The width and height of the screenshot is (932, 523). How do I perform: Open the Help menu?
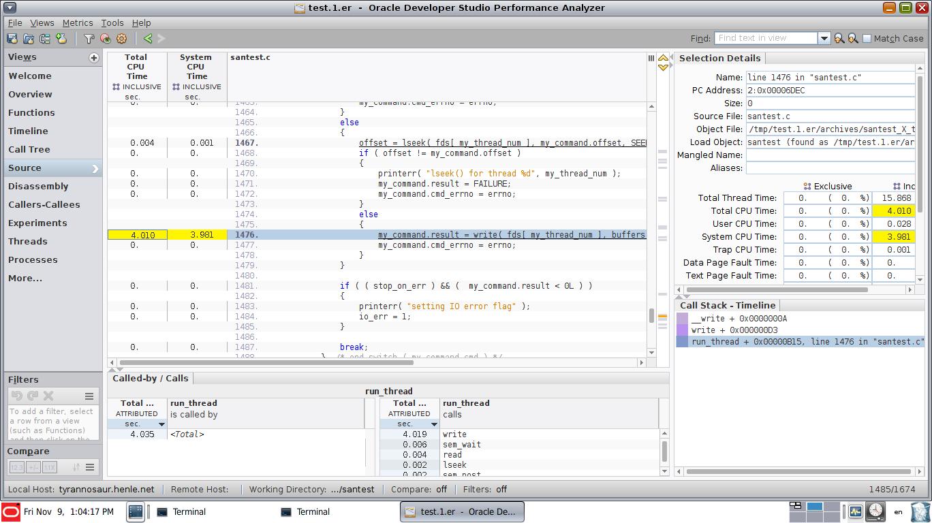pos(141,22)
